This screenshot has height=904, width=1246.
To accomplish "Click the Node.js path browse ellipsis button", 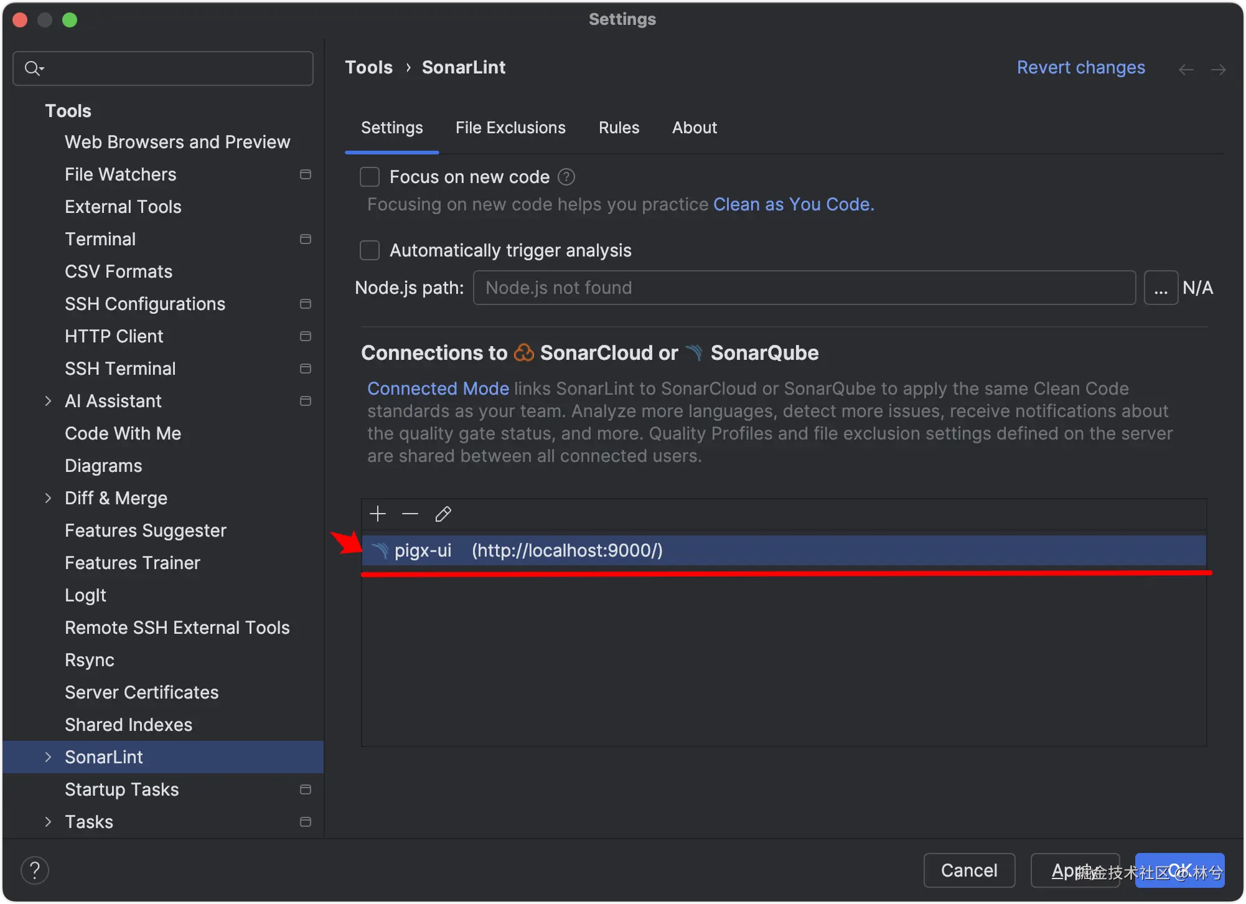I will (1161, 288).
